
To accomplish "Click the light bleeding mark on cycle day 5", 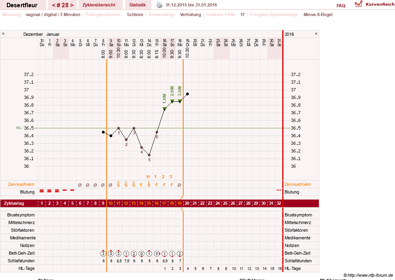I will point(72,190).
